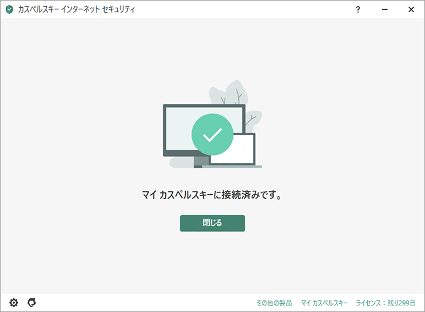Close the Kaspersky window with X
The height and width of the screenshot is (312, 425).
(411, 9)
